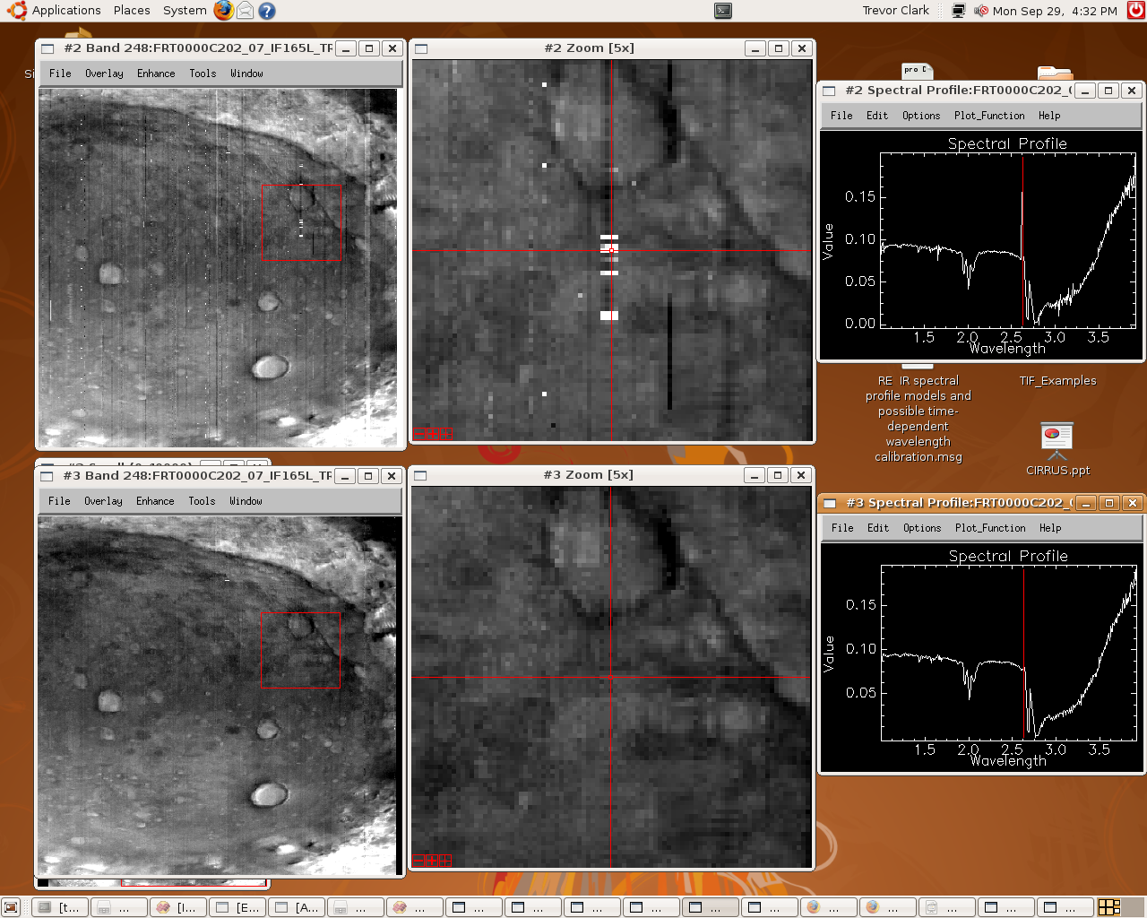Click zoom-in plus box in #3 Zoom window

tap(432, 861)
